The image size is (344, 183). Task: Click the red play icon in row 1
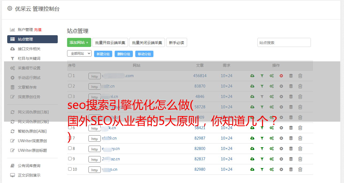[x=281, y=76]
